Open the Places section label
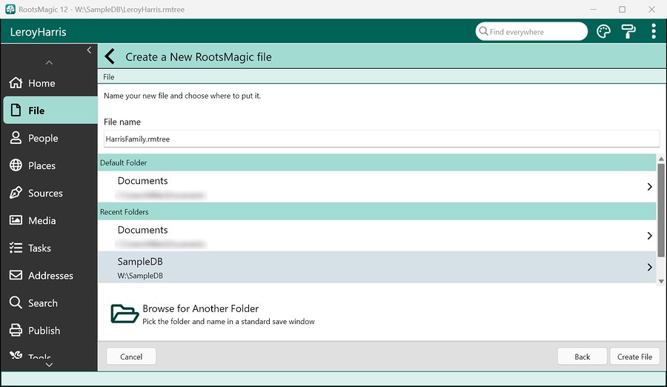The height and width of the screenshot is (387, 667). coord(42,165)
